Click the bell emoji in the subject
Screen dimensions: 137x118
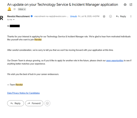coord(9,9)
